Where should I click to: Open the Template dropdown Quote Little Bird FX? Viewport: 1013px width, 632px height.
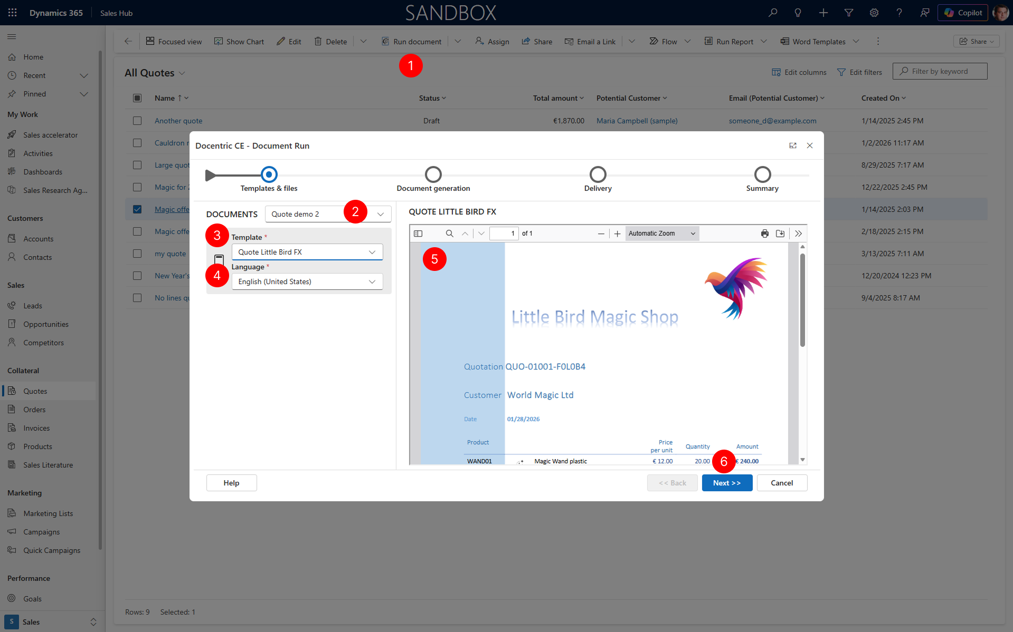[307, 252]
